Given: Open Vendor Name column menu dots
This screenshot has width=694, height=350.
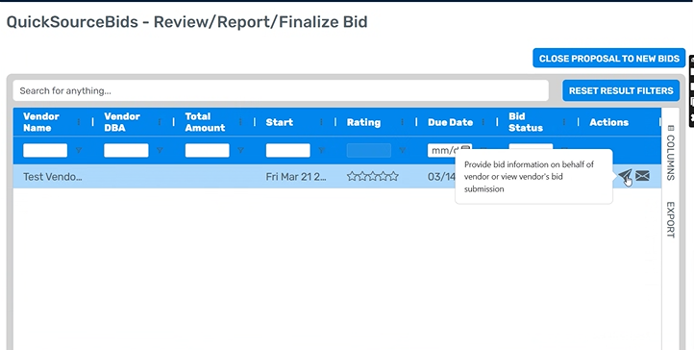Looking at the screenshot, I should [x=79, y=122].
